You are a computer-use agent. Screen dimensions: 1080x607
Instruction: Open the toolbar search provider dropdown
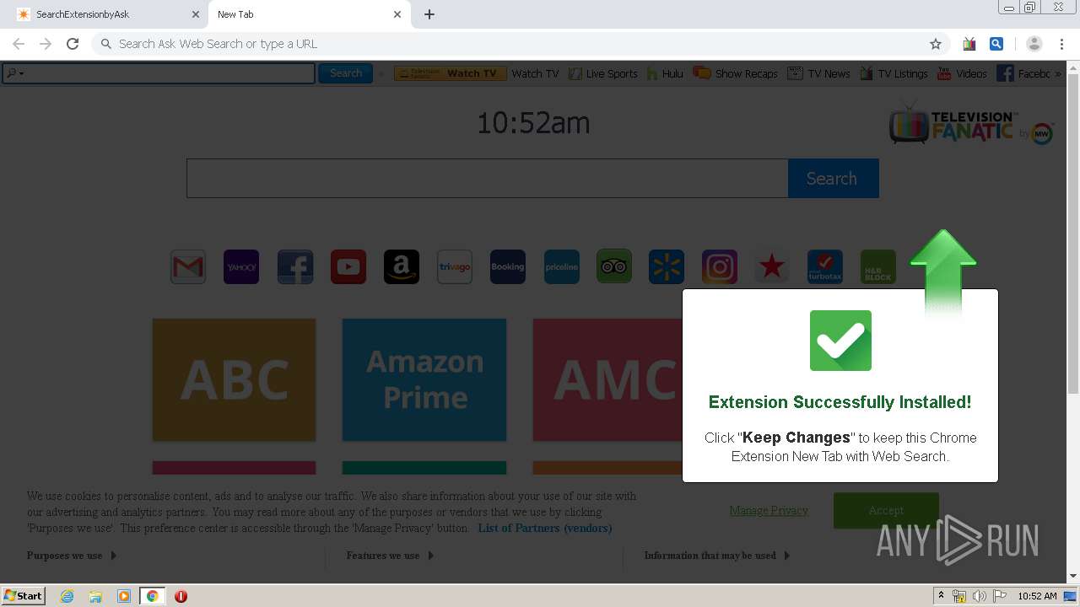(14, 73)
